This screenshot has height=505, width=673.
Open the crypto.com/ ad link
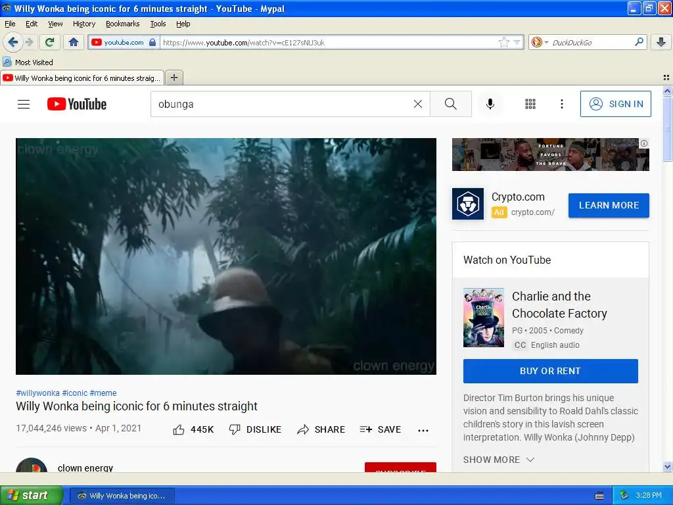tap(532, 212)
